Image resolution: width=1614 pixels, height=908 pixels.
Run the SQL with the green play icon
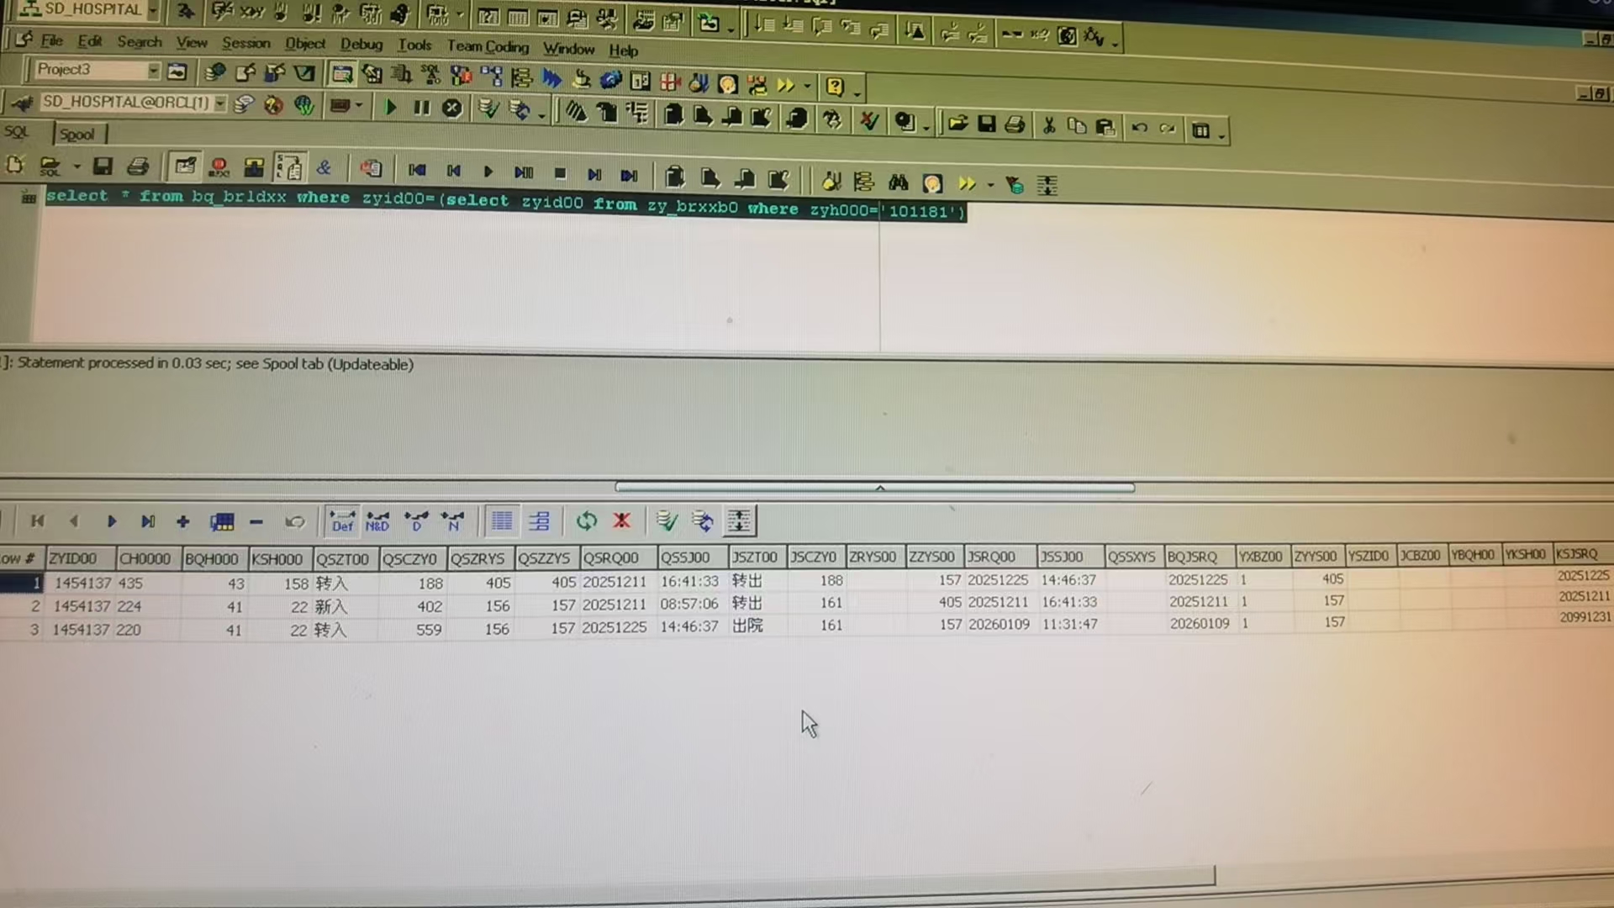click(x=390, y=108)
